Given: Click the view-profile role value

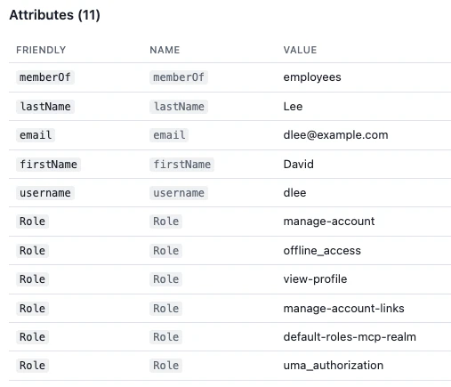Looking at the screenshot, I should (315, 279).
